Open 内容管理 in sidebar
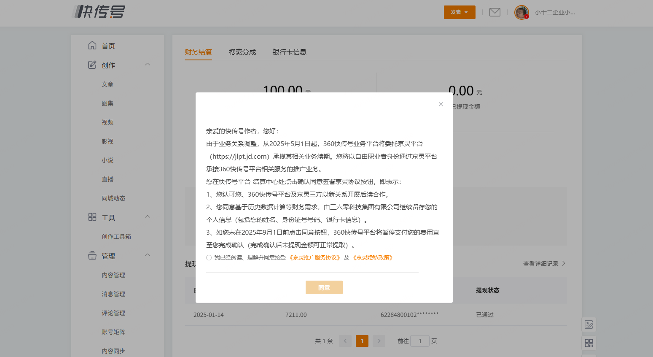This screenshot has width=653, height=357. (113, 275)
